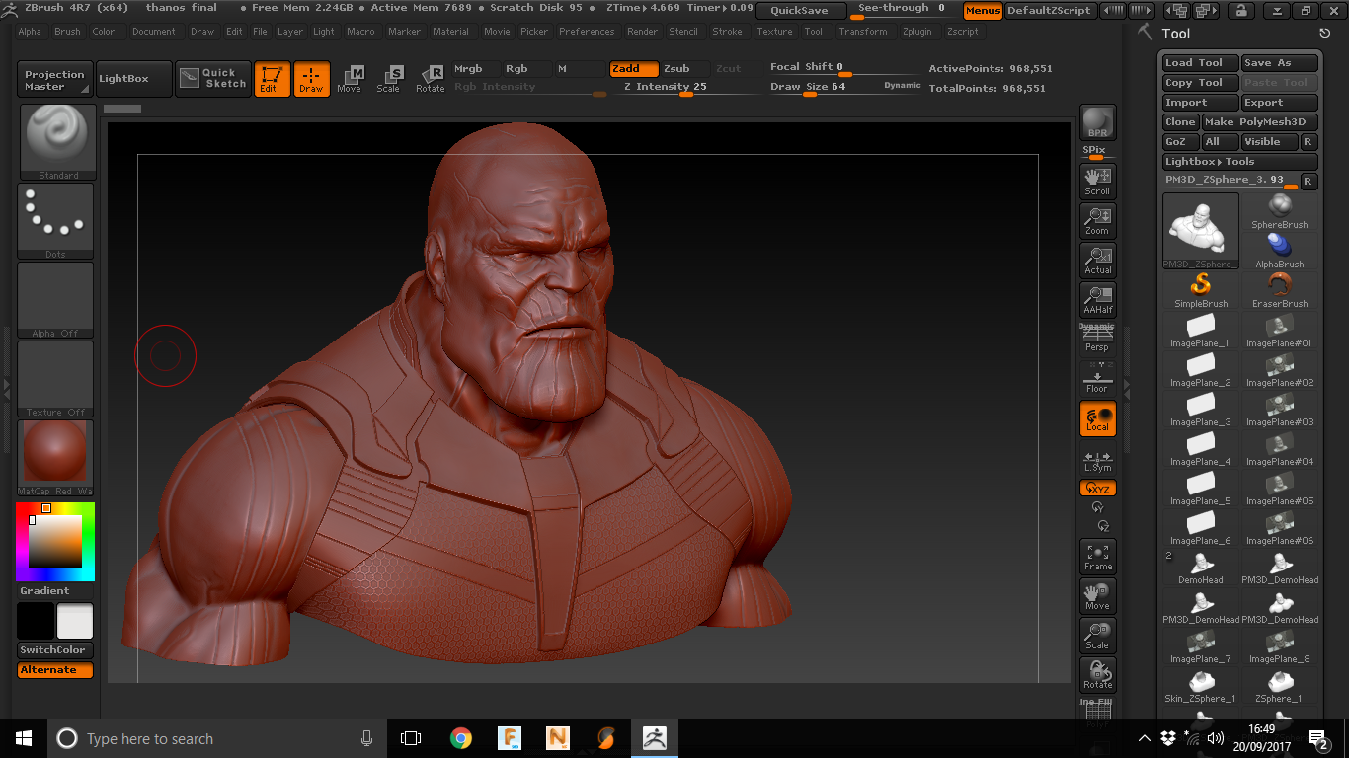The image size is (1349, 758).
Task: Open the Standard brush picker
Action: tap(57, 142)
